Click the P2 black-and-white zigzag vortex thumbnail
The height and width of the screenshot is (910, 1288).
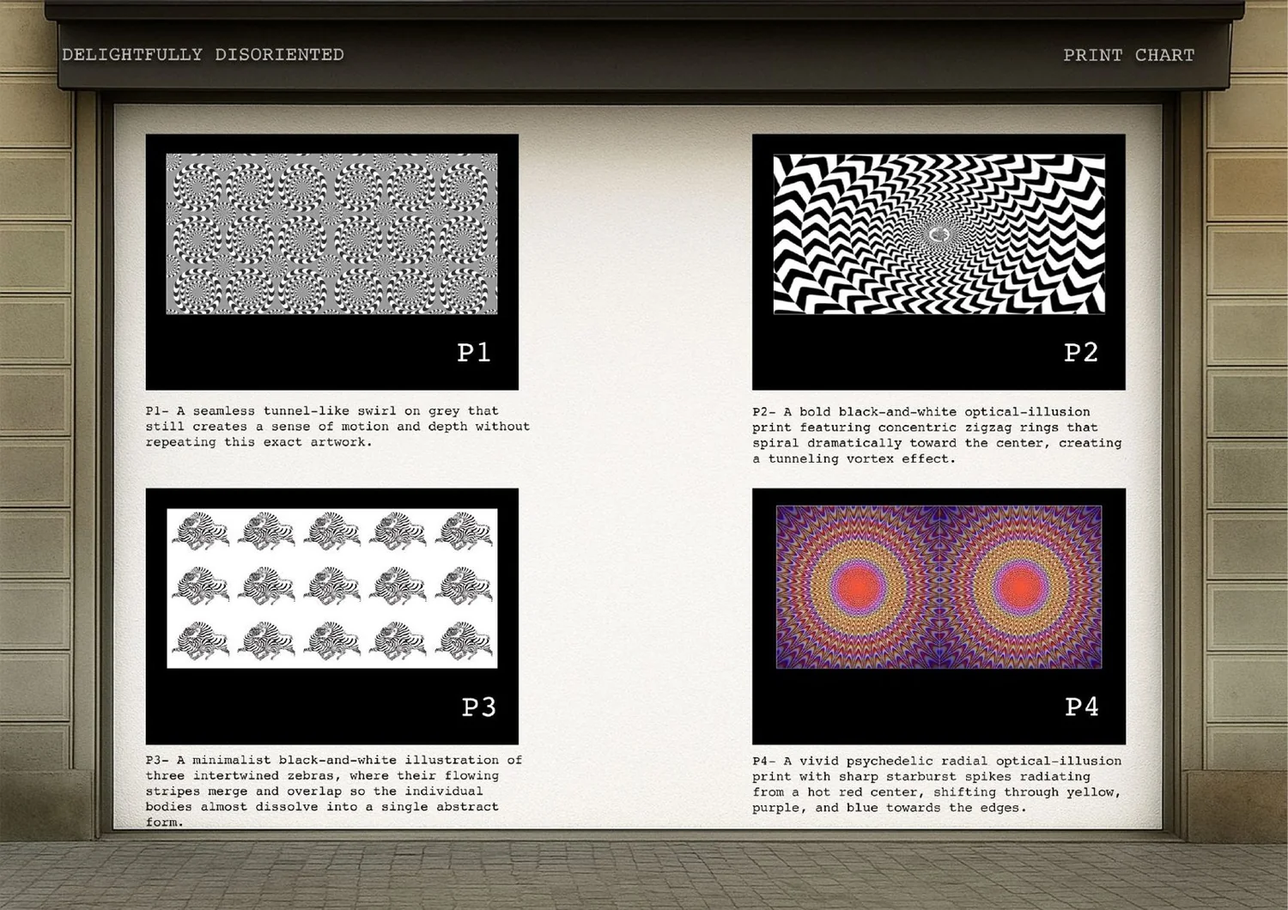point(939,234)
